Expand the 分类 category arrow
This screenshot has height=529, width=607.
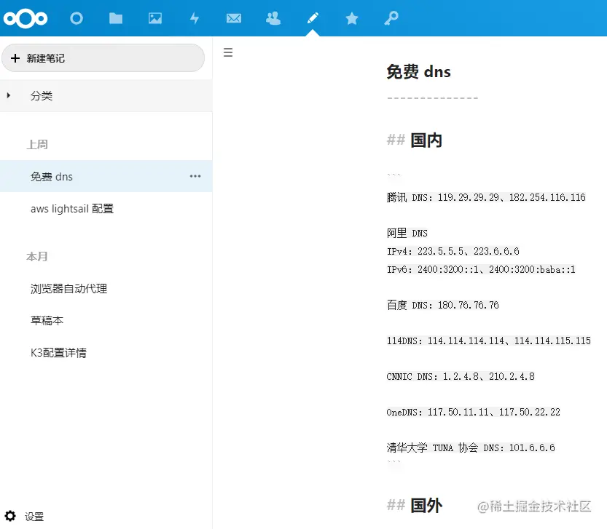9,95
